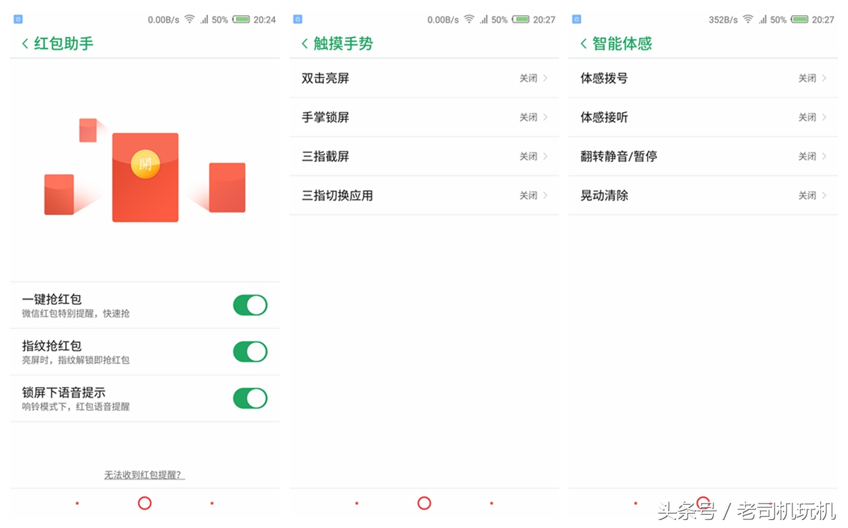848x528 pixels.
Task: Tap the home circle button below 触摸手势 screen
Action: [x=424, y=503]
